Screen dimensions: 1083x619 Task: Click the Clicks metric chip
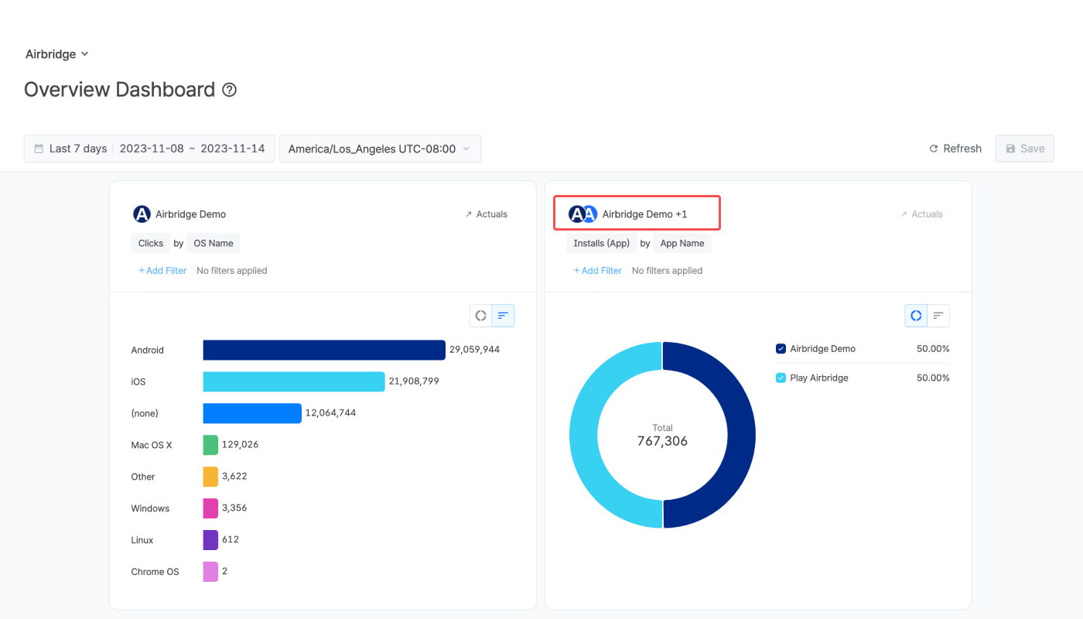click(x=151, y=243)
